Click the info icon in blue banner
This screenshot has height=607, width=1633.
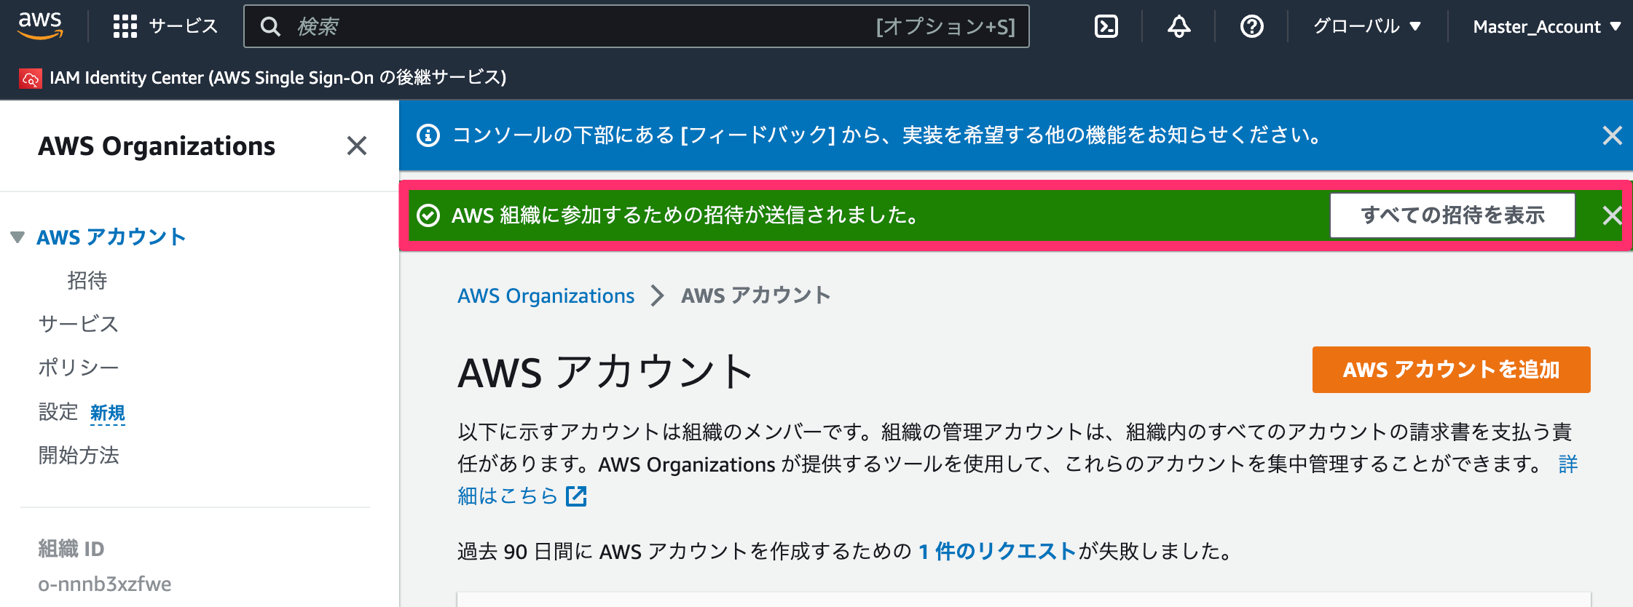click(x=428, y=135)
